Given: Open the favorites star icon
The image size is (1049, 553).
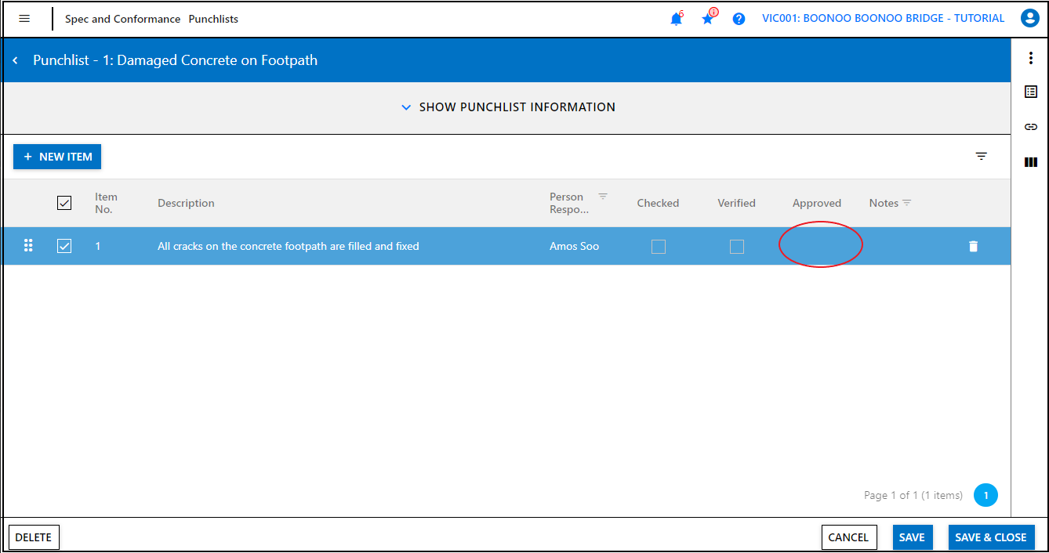Looking at the screenshot, I should coord(708,18).
